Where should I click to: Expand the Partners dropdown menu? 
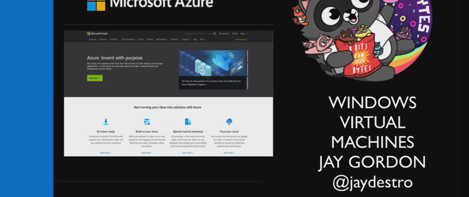pyautogui.click(x=174, y=39)
